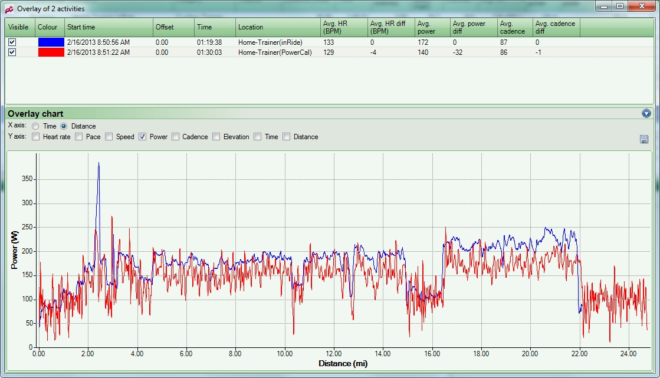Screen dimensions: 660x378
Task: Click the Location column header
Action: click(277, 27)
